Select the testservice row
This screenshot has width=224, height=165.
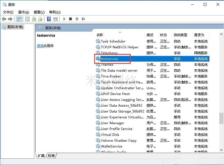[152, 59]
